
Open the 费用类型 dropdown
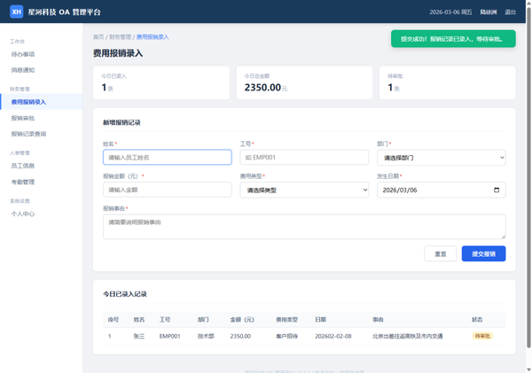point(303,190)
